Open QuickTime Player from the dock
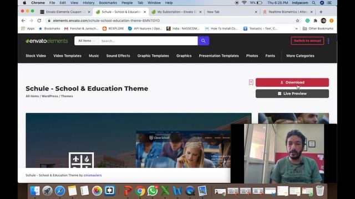The image size is (355, 199). (190, 191)
